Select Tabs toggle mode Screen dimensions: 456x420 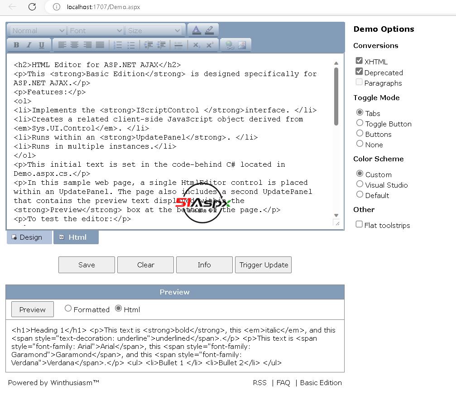point(360,112)
